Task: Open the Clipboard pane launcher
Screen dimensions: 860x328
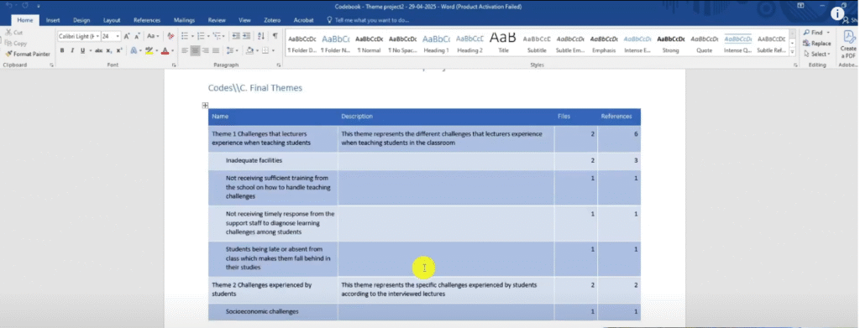Action: click(51, 65)
